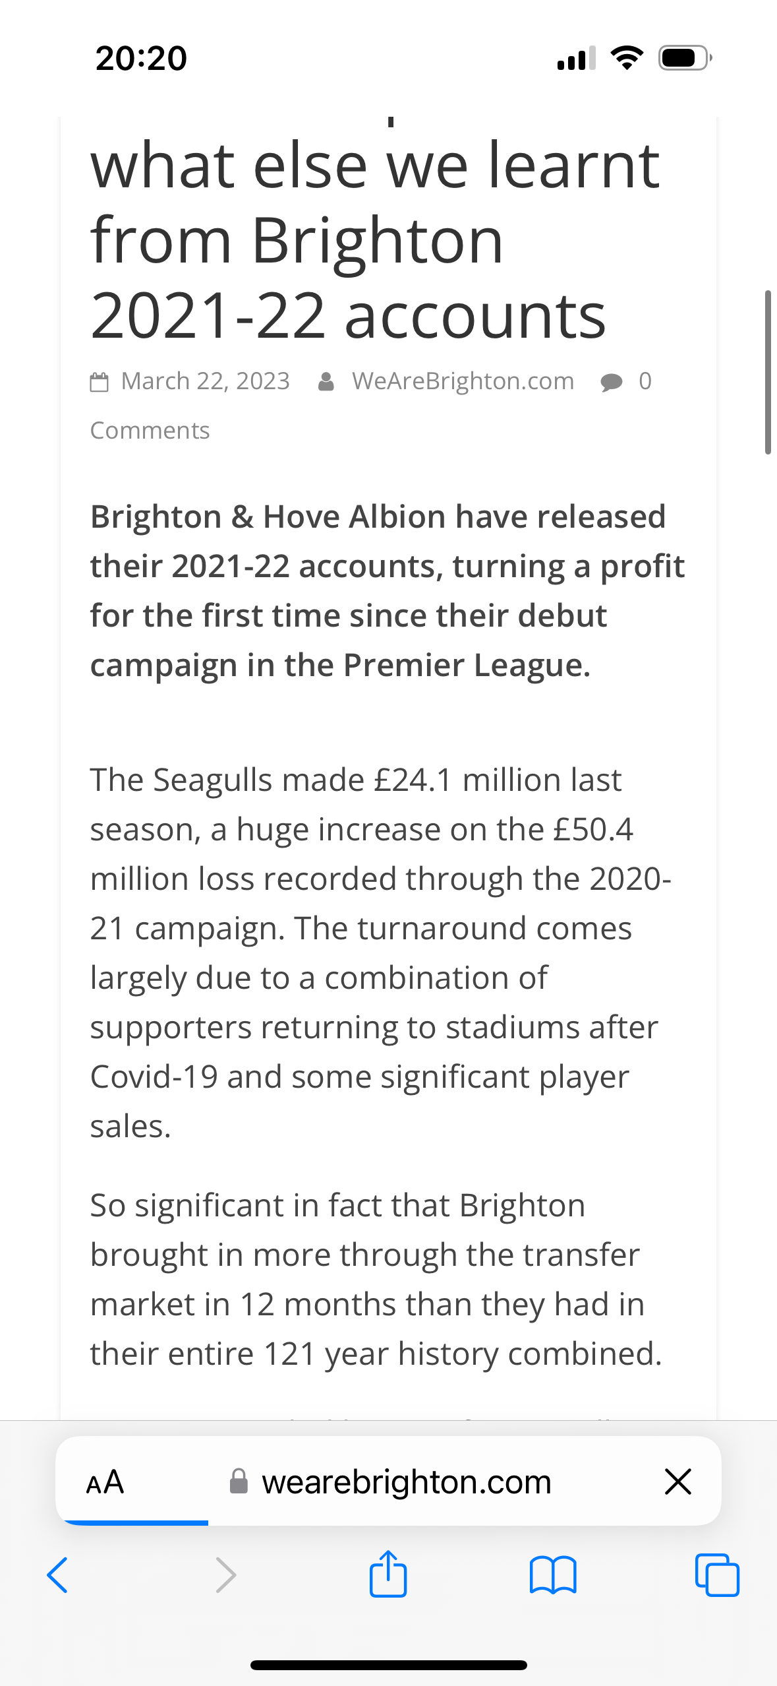The image size is (777, 1686).
Task: Tap the speech bubble comment icon
Action: (610, 381)
